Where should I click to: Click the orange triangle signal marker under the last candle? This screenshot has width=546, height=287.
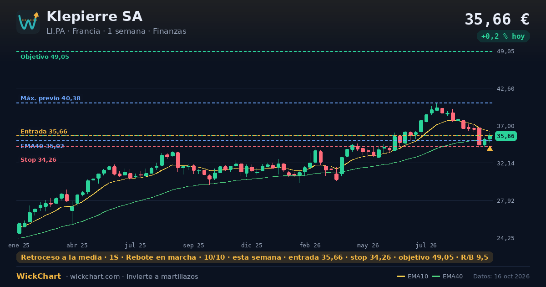[x=490, y=148]
